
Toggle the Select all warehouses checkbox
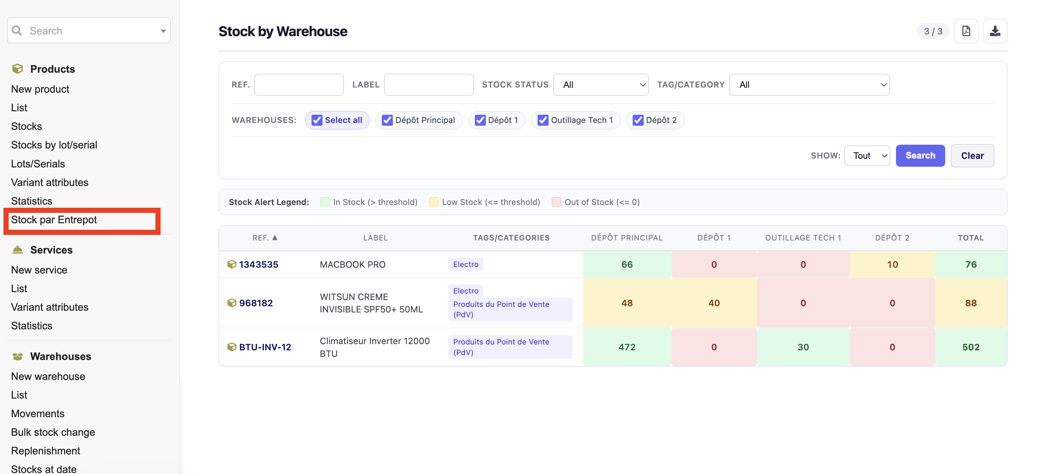point(317,120)
